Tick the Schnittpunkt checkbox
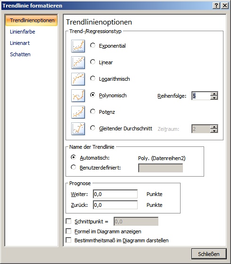231x264 pixels. (x=68, y=221)
